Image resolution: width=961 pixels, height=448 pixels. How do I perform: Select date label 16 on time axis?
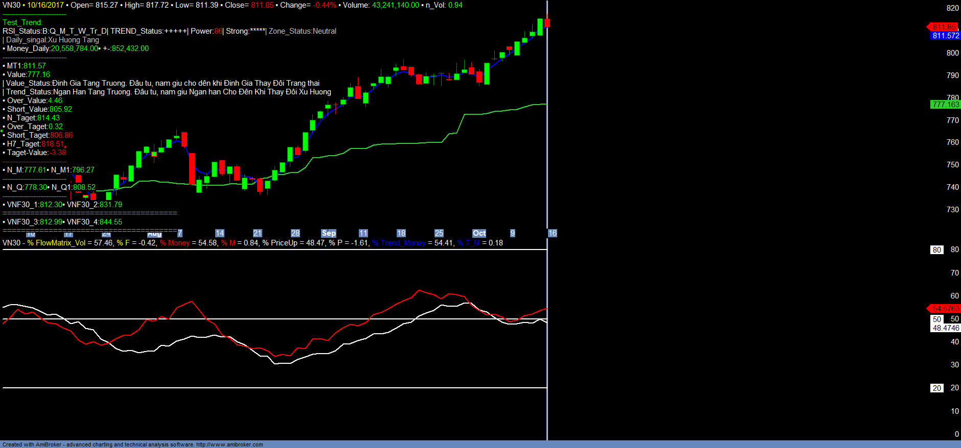pos(552,233)
